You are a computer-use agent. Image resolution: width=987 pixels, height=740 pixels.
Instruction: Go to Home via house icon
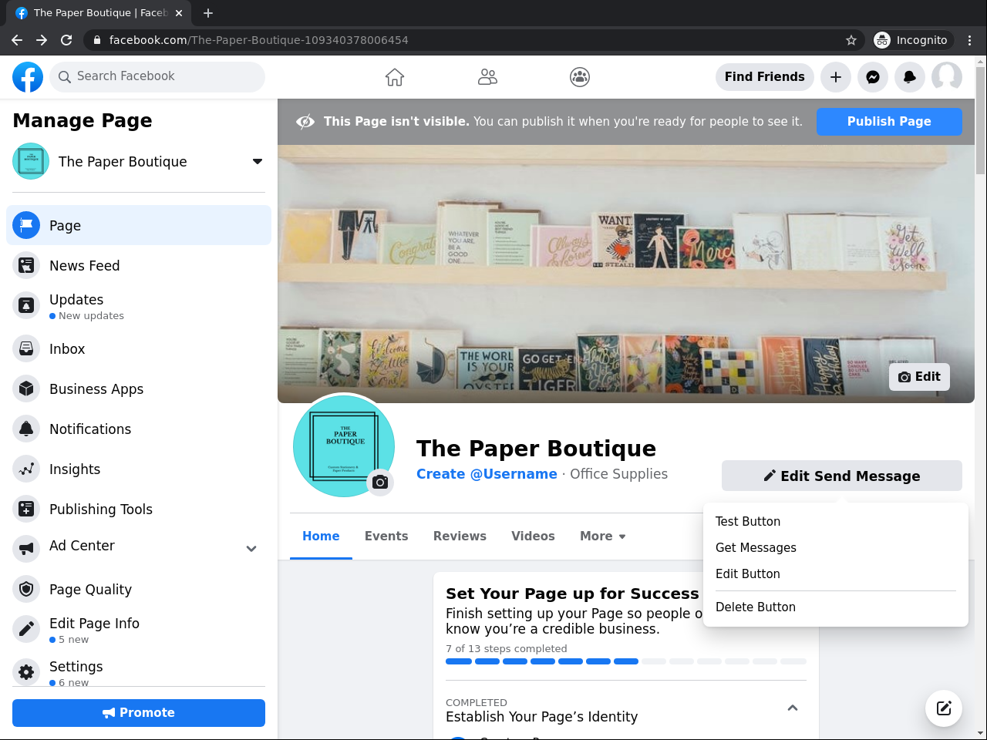pyautogui.click(x=395, y=77)
